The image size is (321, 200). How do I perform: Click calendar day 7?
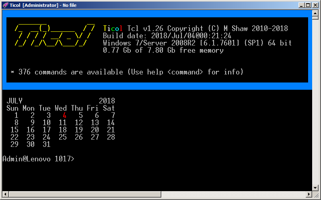point(113,115)
